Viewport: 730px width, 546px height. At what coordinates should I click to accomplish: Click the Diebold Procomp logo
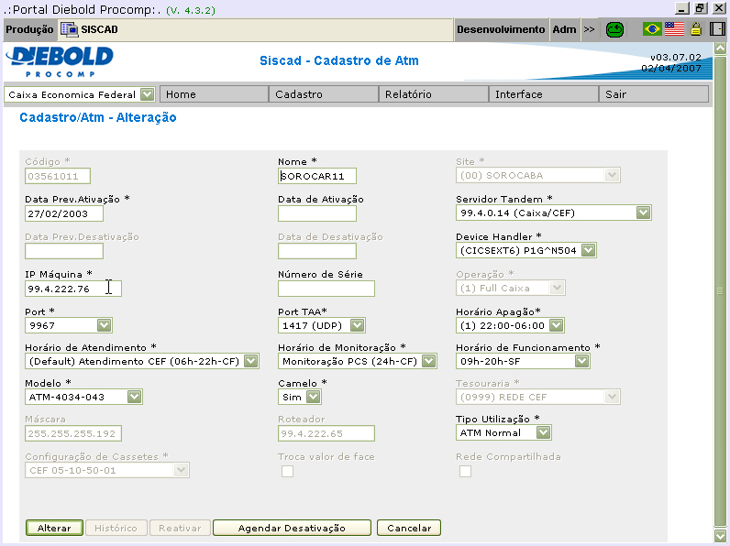[60, 61]
